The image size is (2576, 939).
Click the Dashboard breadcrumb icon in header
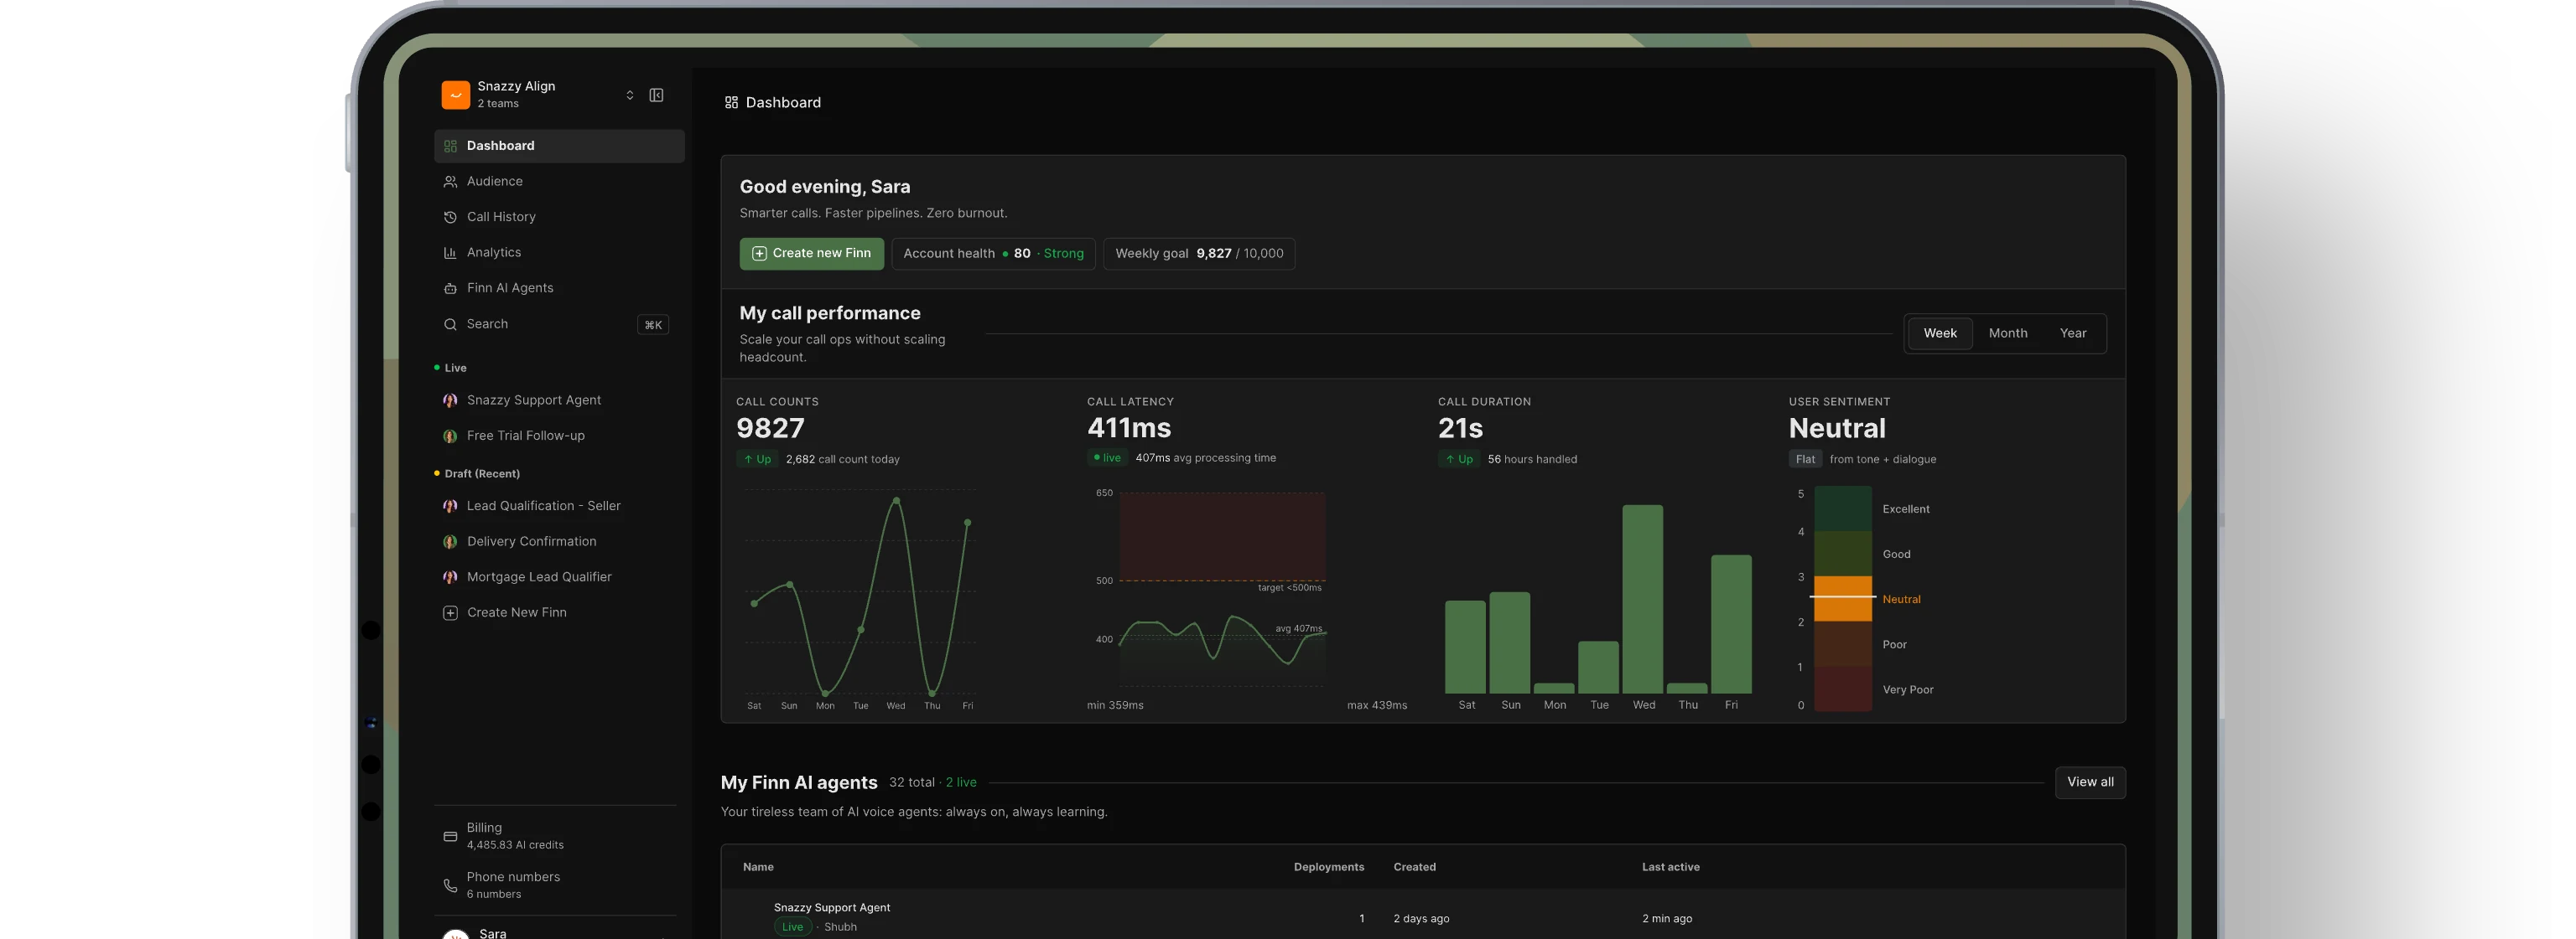731,103
